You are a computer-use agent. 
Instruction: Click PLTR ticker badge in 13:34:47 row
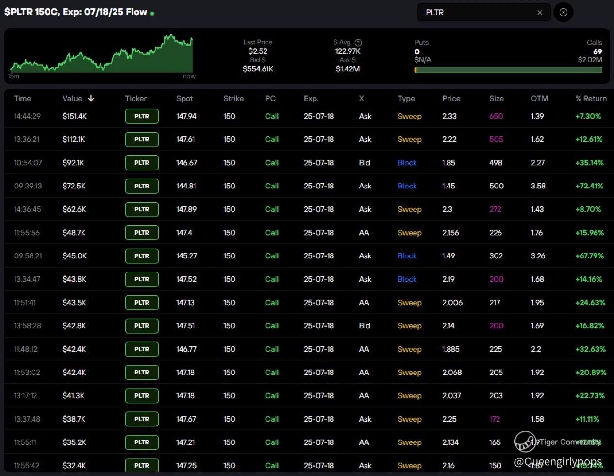[x=142, y=279]
